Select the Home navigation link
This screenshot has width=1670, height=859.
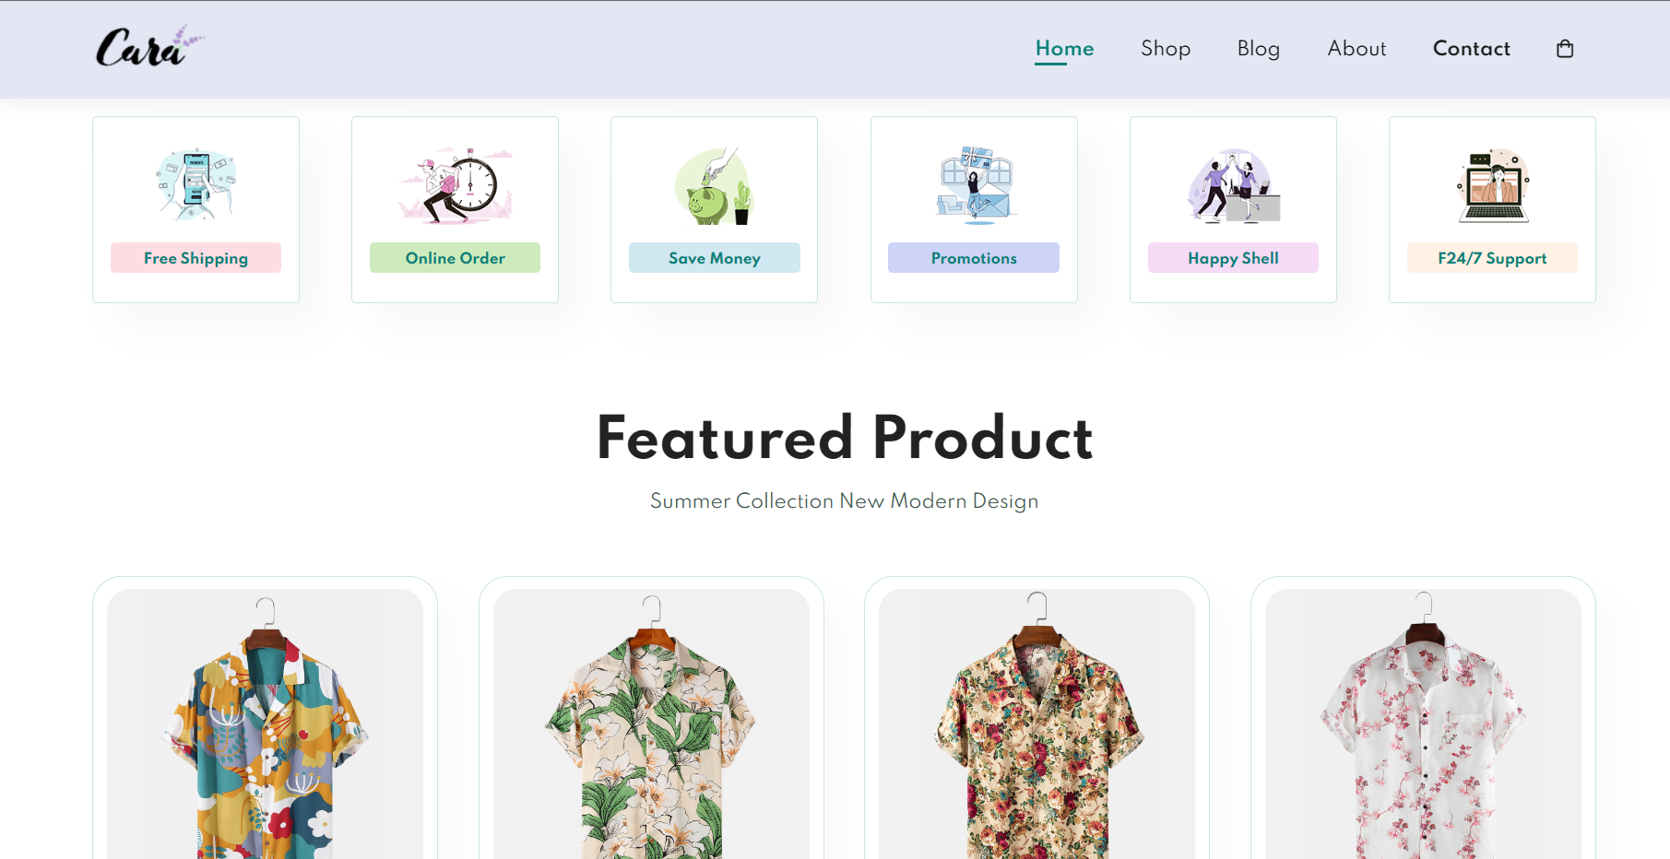pyautogui.click(x=1064, y=49)
